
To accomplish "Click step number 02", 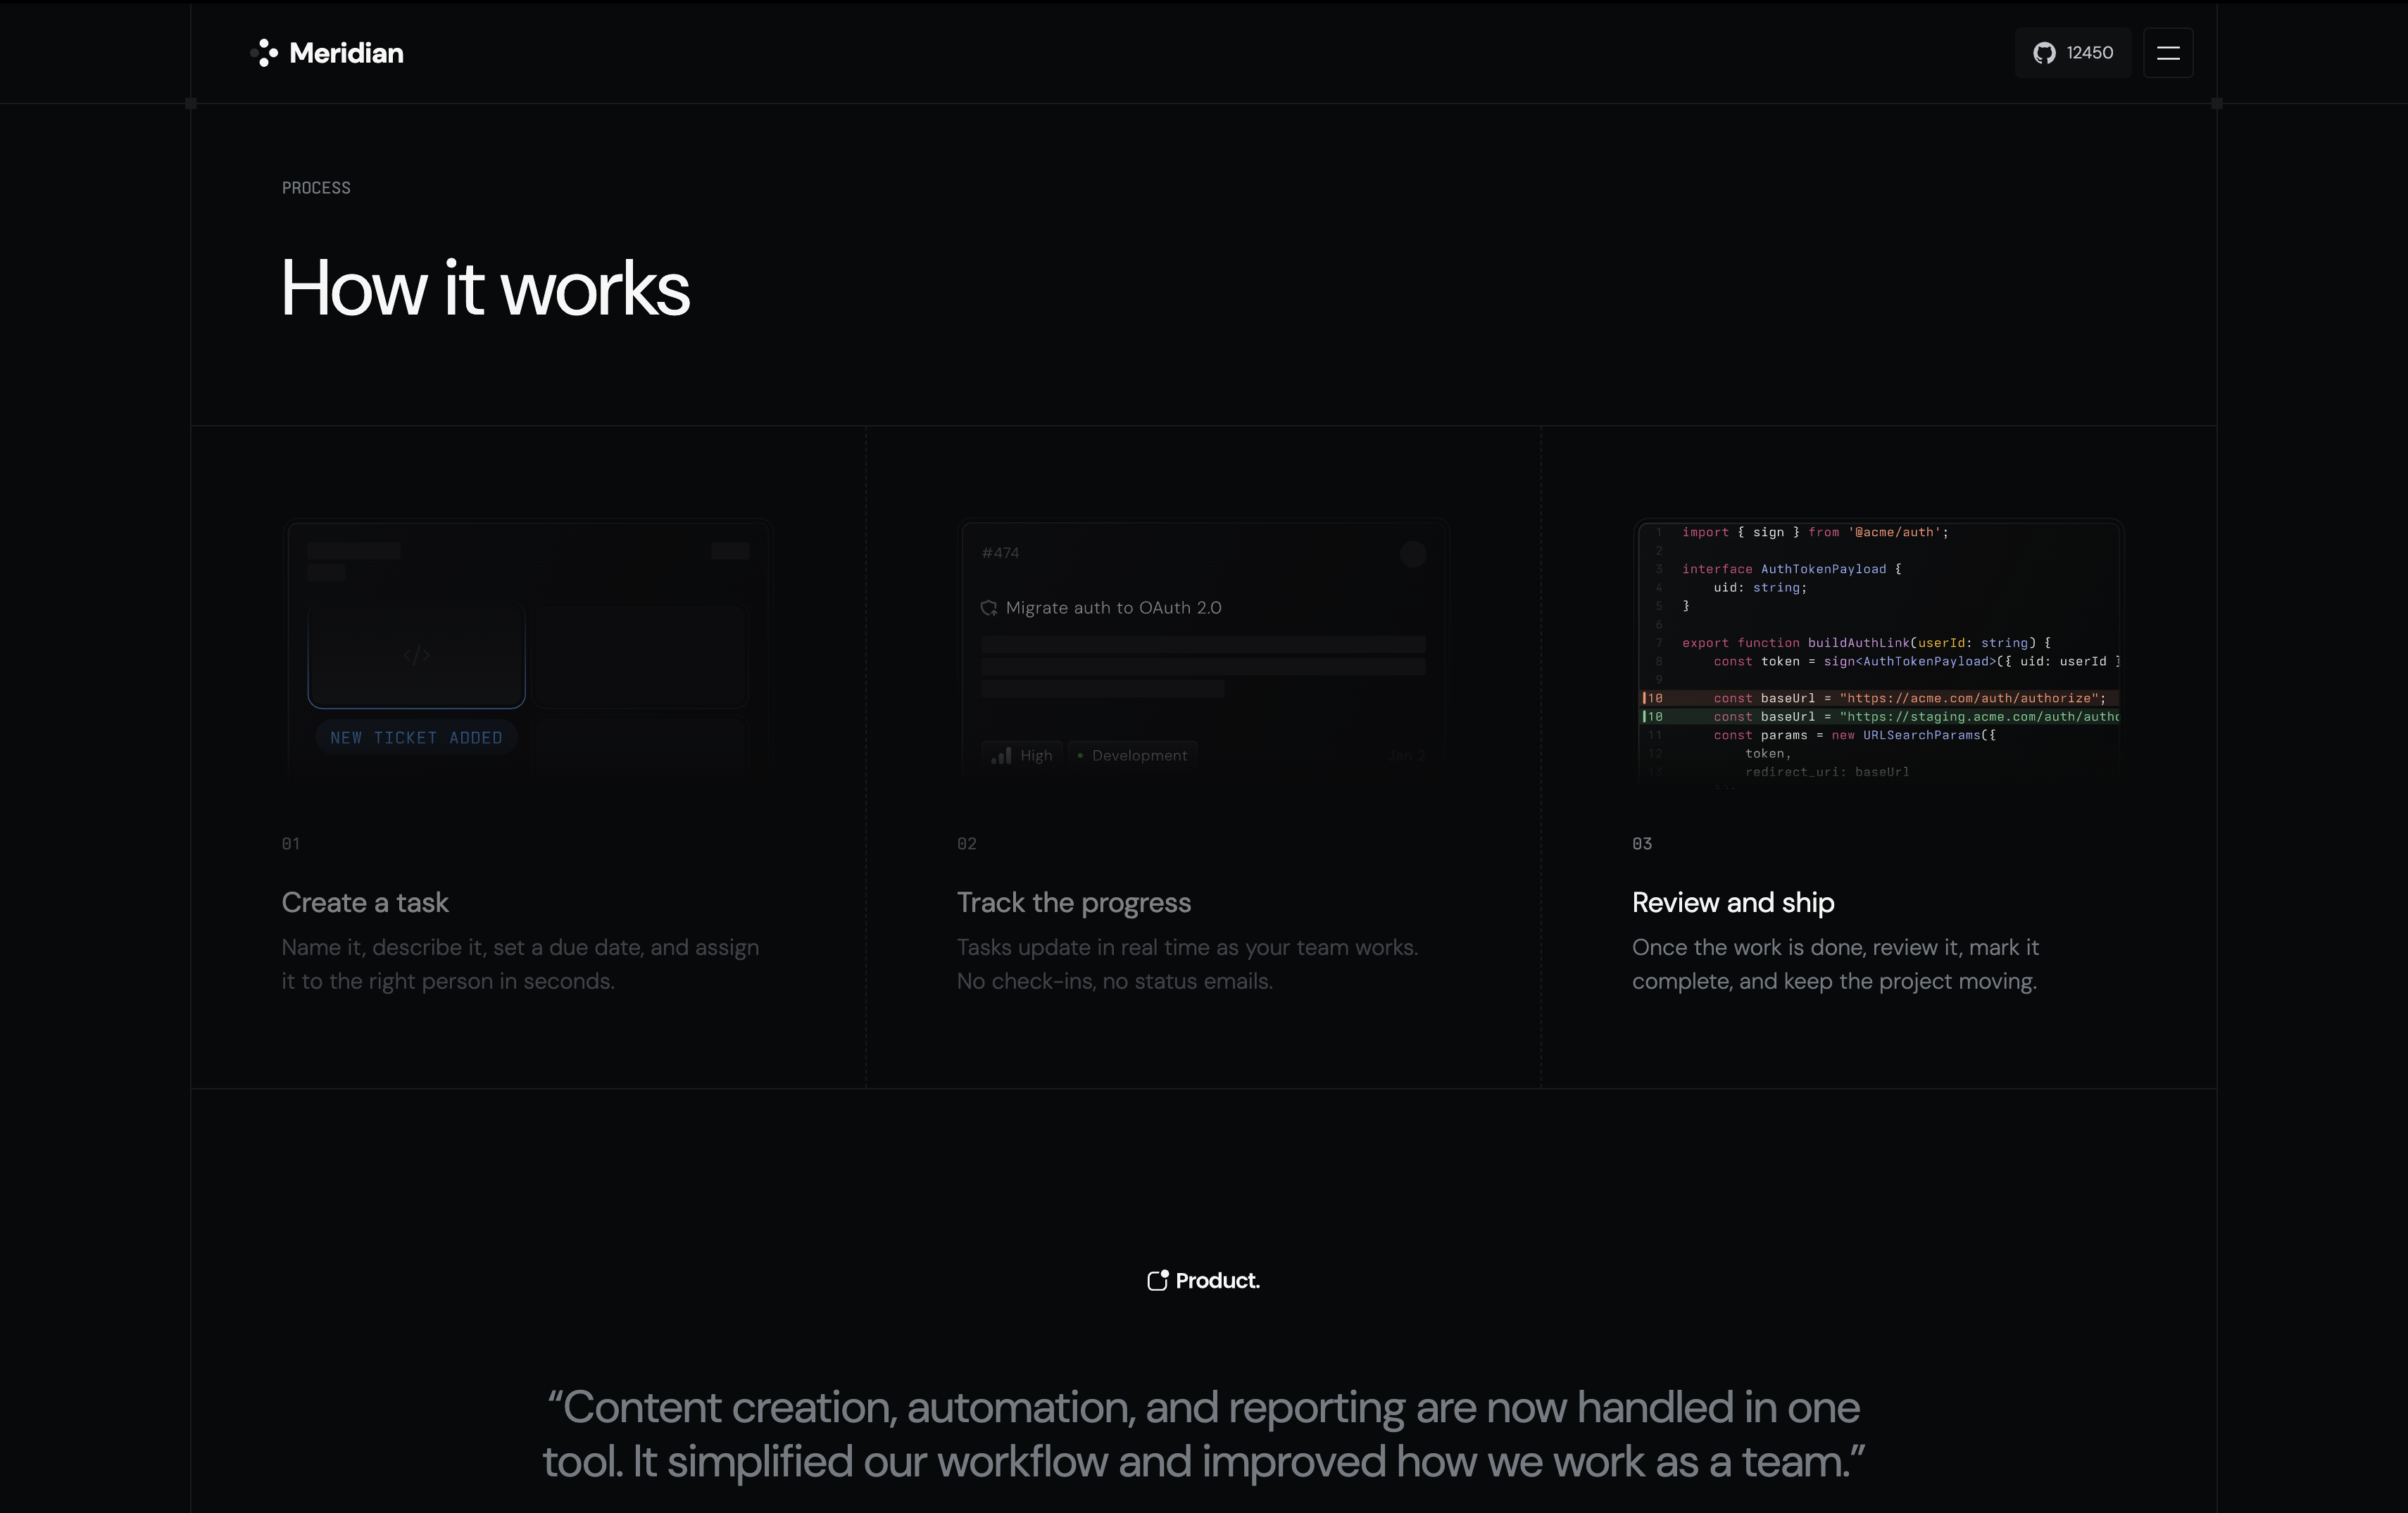I will (x=966, y=844).
